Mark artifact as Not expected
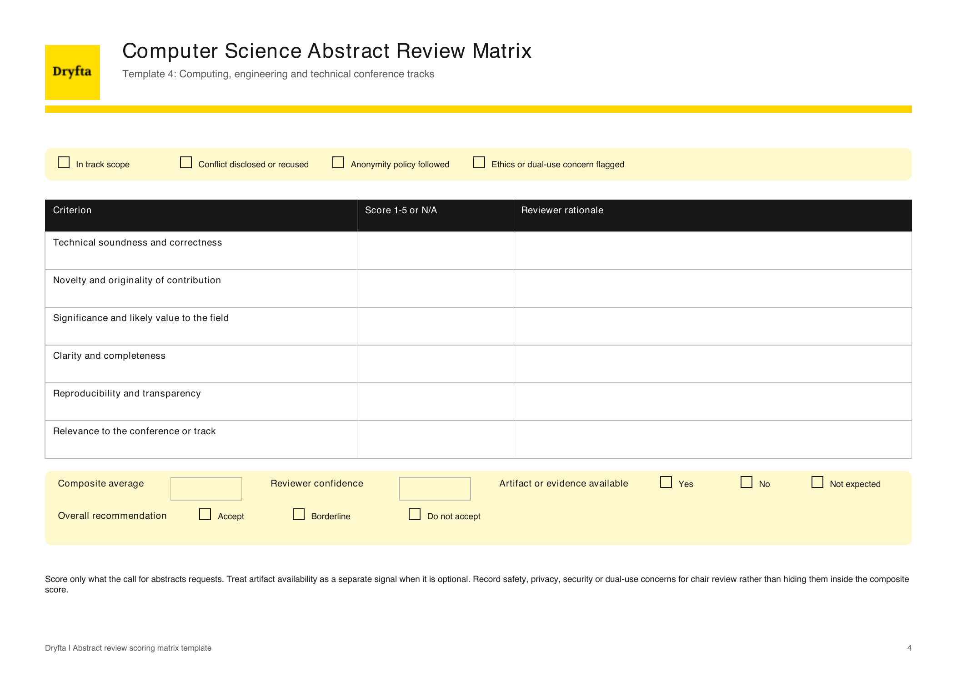957x677 pixels. click(x=817, y=482)
